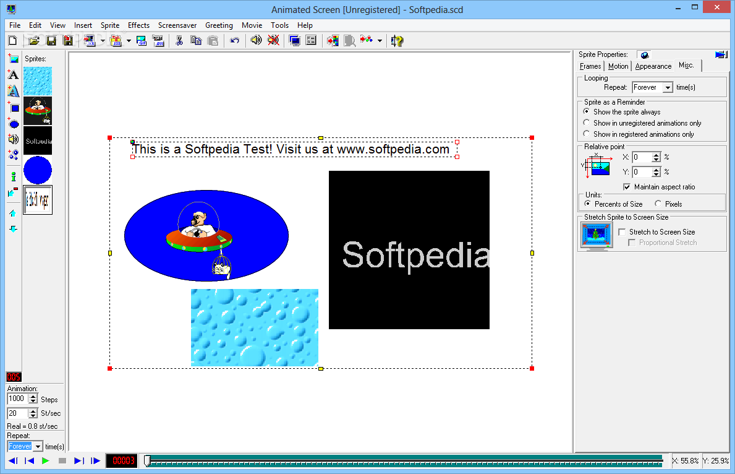Click the Relative point X spinner
This screenshot has height=474, width=735.
coord(656,157)
